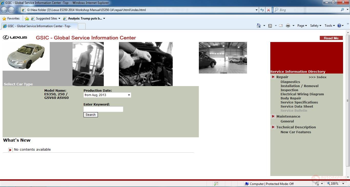350x187 pixels.
Task: Click the red arrow next to Maintenance
Action: (x=273, y=116)
